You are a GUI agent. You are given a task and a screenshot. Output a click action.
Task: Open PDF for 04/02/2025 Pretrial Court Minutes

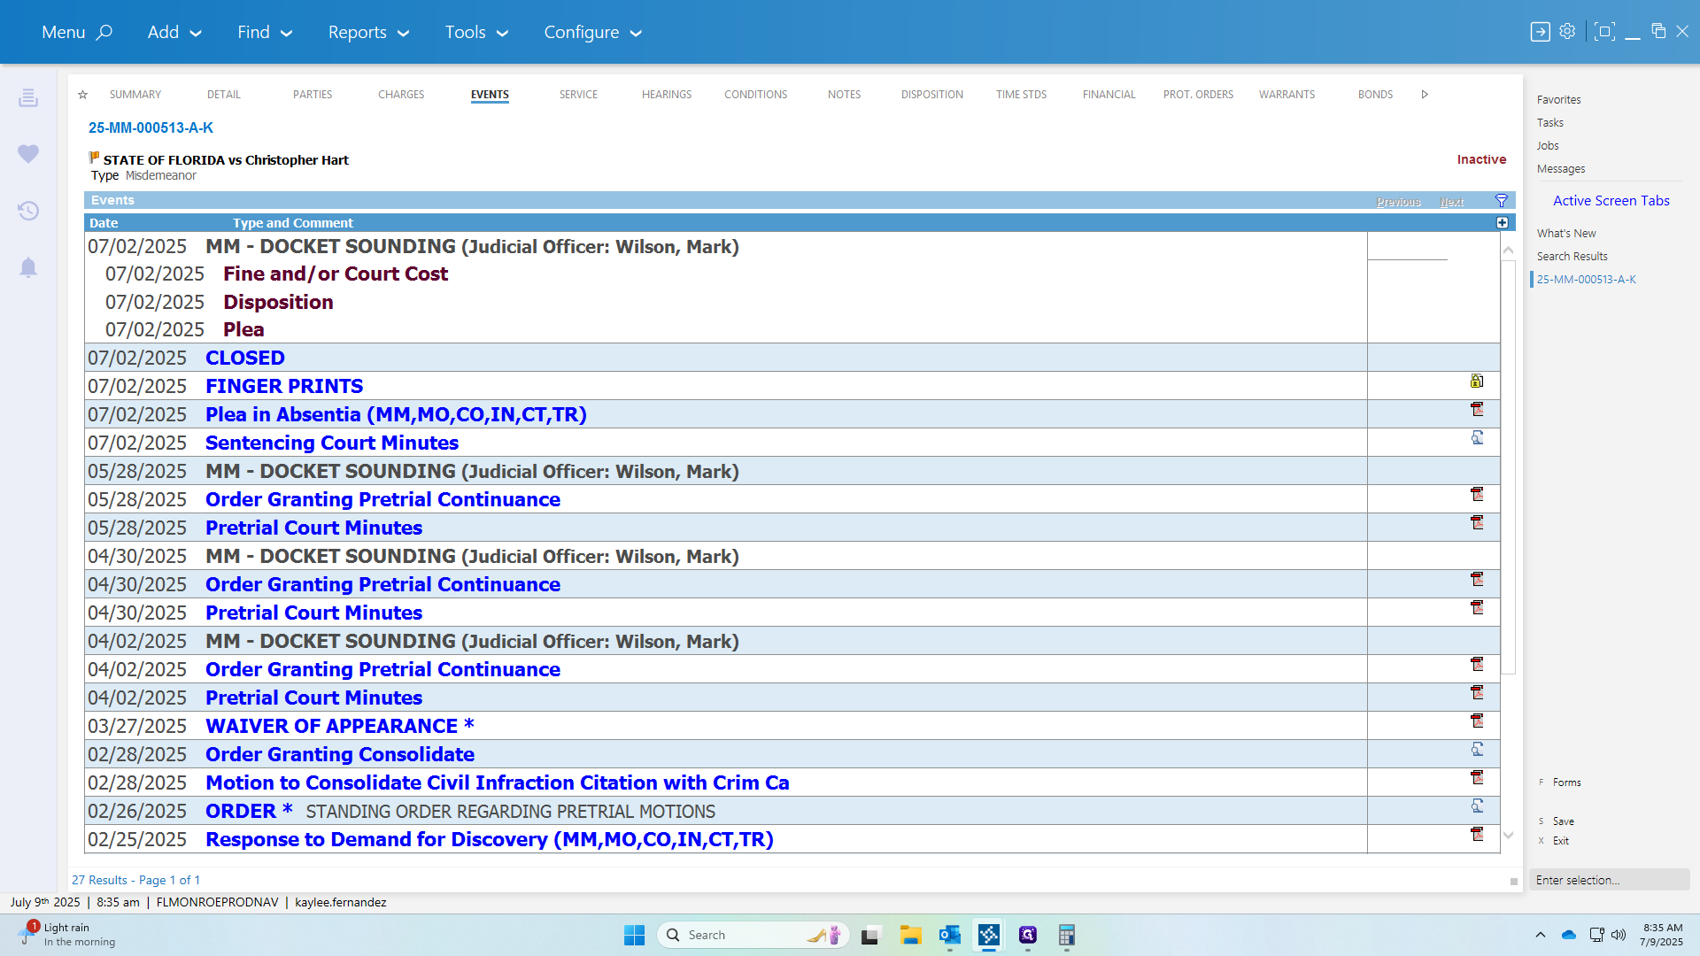coord(1477,692)
